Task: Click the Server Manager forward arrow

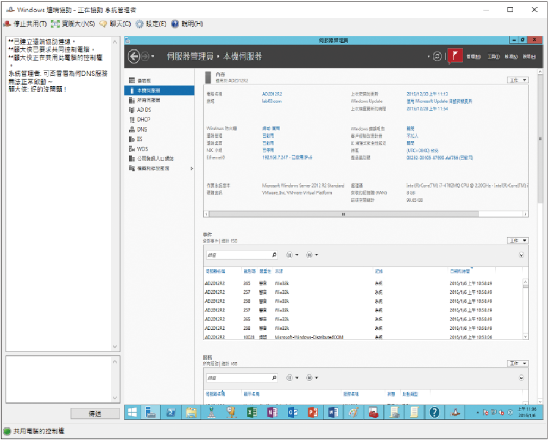Action: [145, 56]
